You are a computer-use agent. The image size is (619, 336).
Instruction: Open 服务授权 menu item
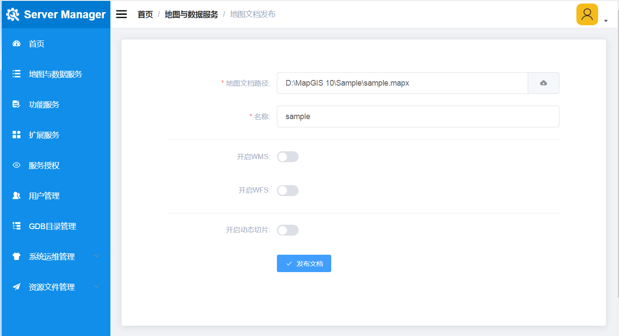[56, 165]
